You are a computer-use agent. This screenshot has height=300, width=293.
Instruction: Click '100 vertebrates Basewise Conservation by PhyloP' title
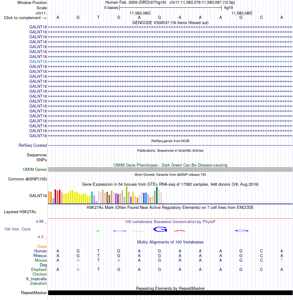click(170, 222)
